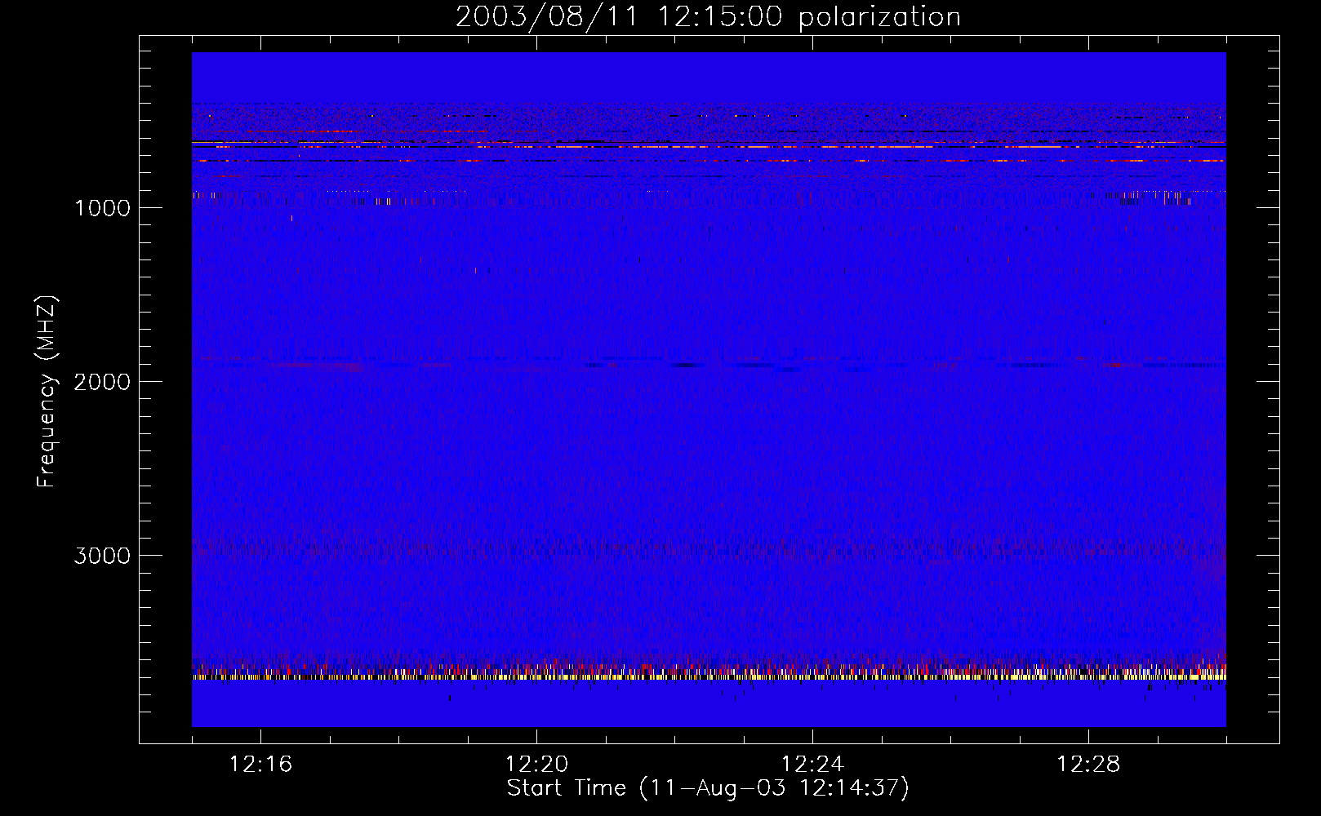Click the 'Start Time (11-Aug-03 12:14:37)' label
The height and width of the screenshot is (816, 1321).
708,788
